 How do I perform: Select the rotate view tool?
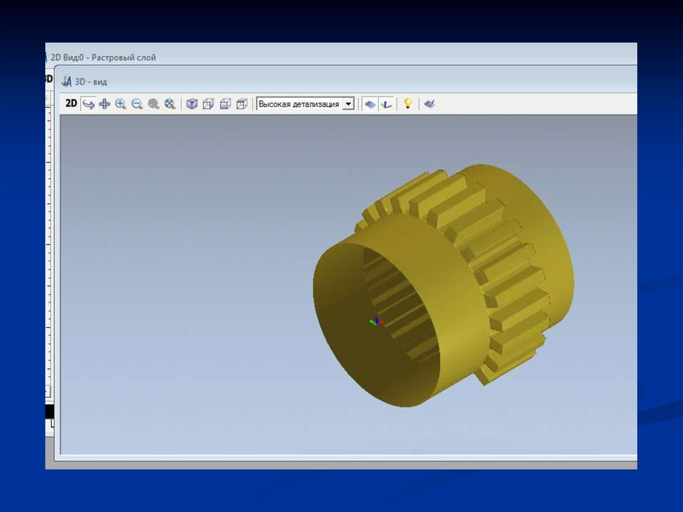pos(88,103)
